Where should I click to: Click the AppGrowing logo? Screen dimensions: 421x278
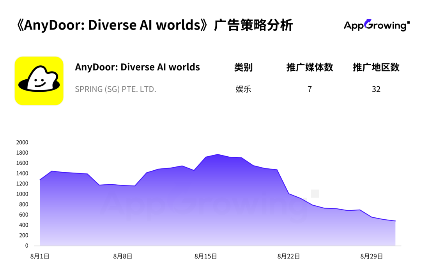click(377, 25)
